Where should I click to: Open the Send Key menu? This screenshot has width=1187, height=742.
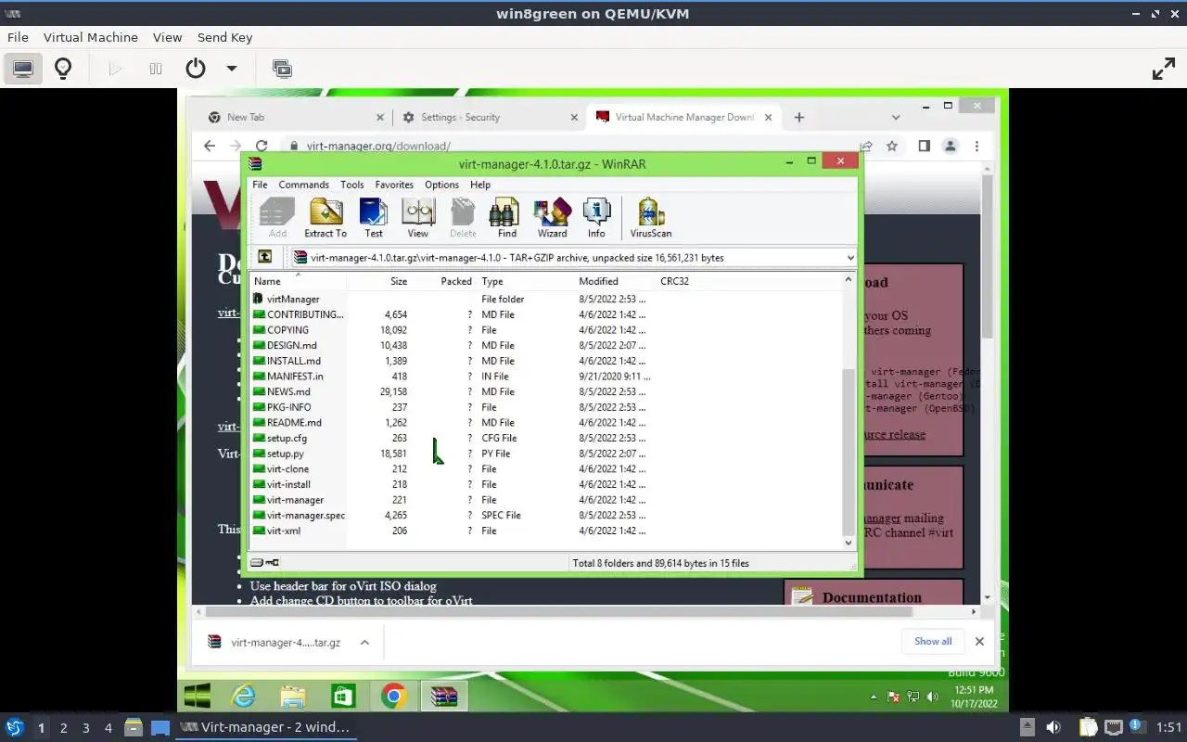tap(224, 37)
